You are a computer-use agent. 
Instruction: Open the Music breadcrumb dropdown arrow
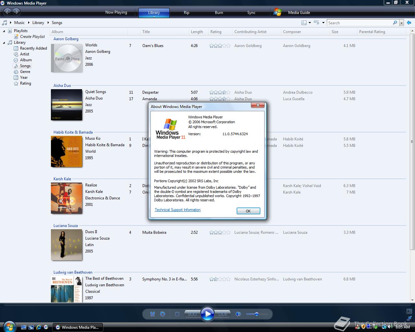[x=11, y=23]
